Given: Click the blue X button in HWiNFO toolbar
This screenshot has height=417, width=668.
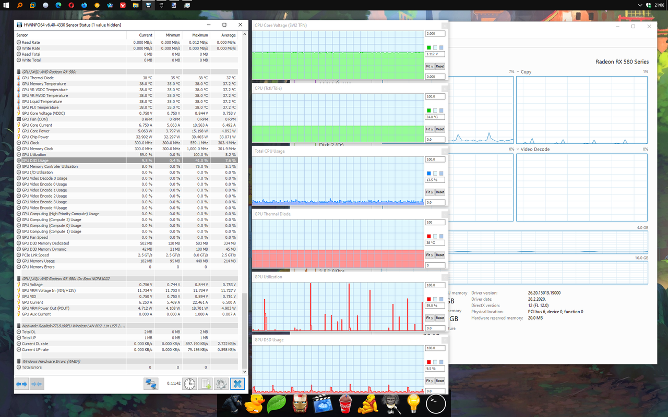Looking at the screenshot, I should (237, 384).
